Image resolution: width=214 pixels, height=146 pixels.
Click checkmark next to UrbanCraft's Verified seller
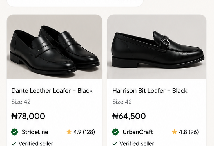[x=115, y=143]
